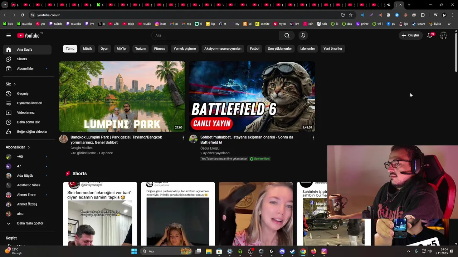This screenshot has width=458, height=257.
Task: Run the YouTube search with the magnifier icon
Action: [x=287, y=35]
